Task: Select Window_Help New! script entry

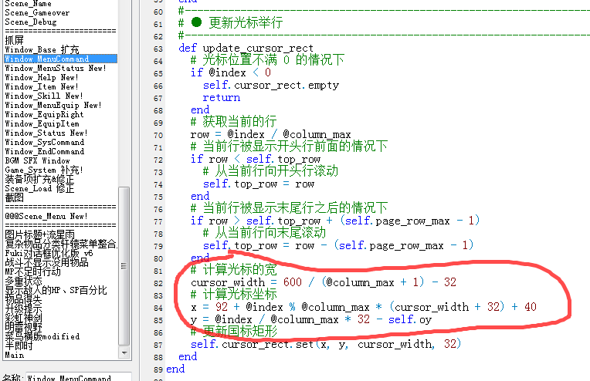Action: click(x=42, y=77)
